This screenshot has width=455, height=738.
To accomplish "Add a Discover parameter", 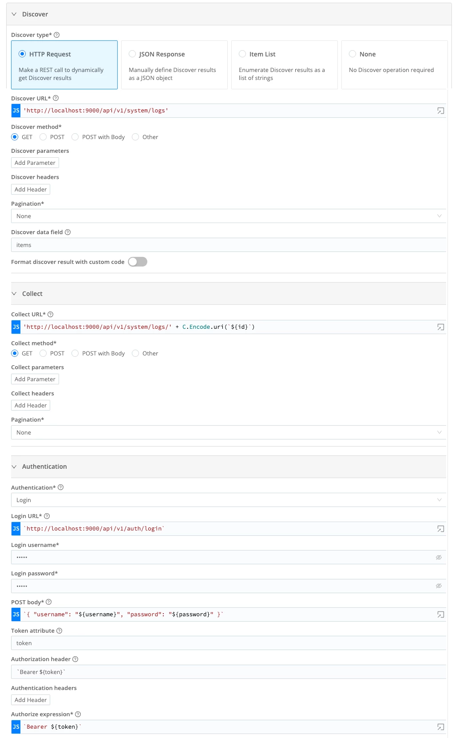I will (x=35, y=163).
